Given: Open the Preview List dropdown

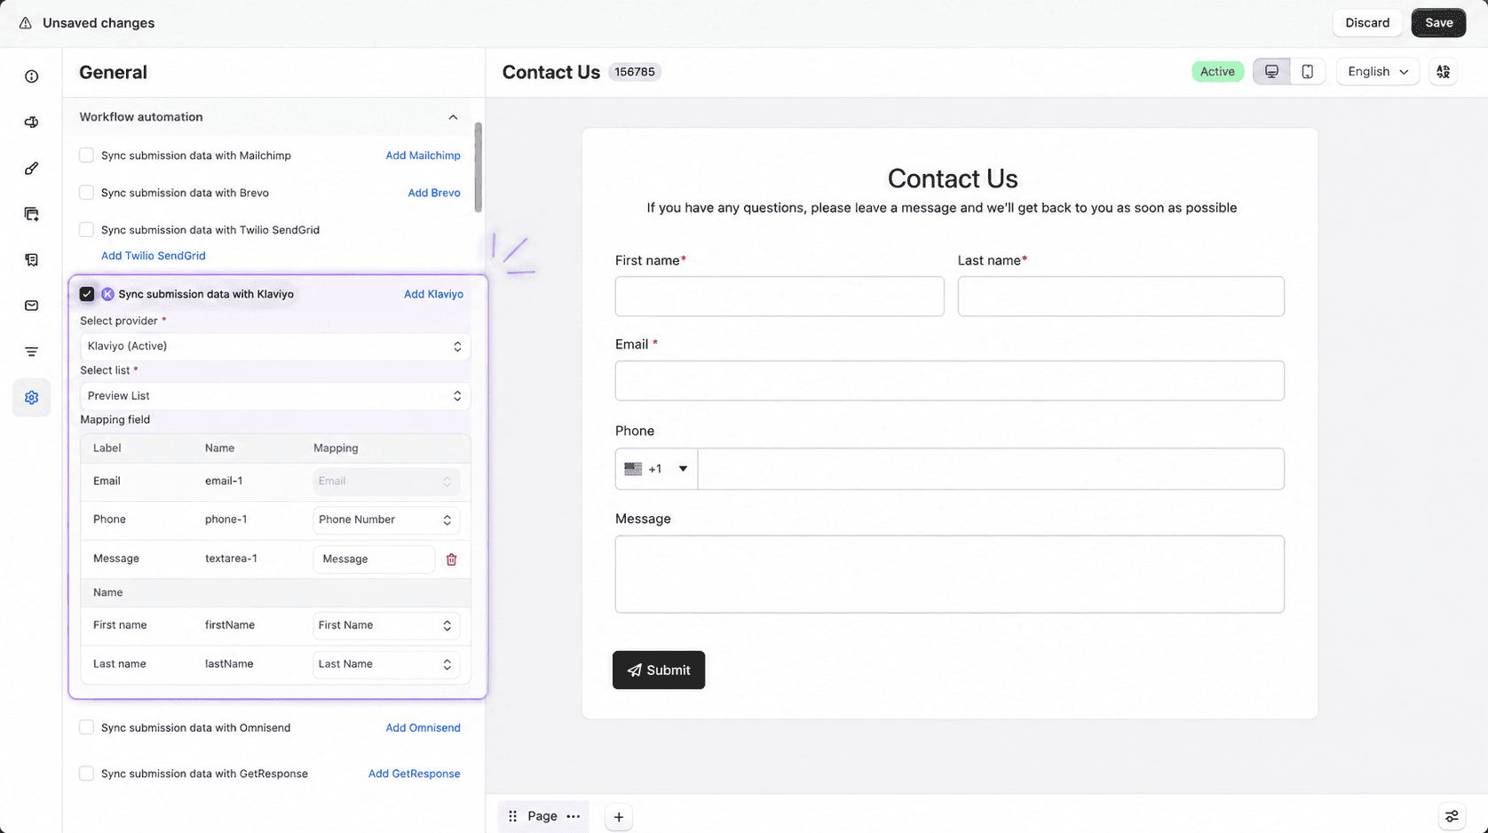Looking at the screenshot, I should (x=275, y=396).
